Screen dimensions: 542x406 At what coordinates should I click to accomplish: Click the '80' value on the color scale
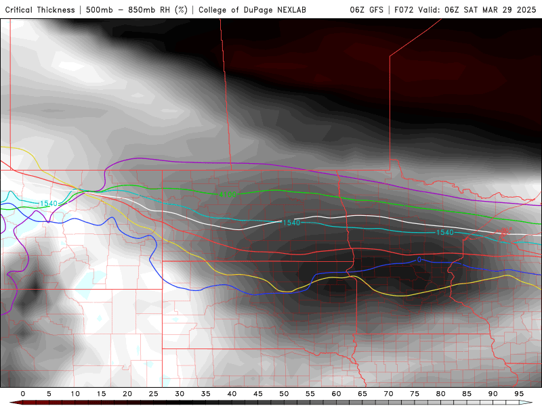coord(441,394)
